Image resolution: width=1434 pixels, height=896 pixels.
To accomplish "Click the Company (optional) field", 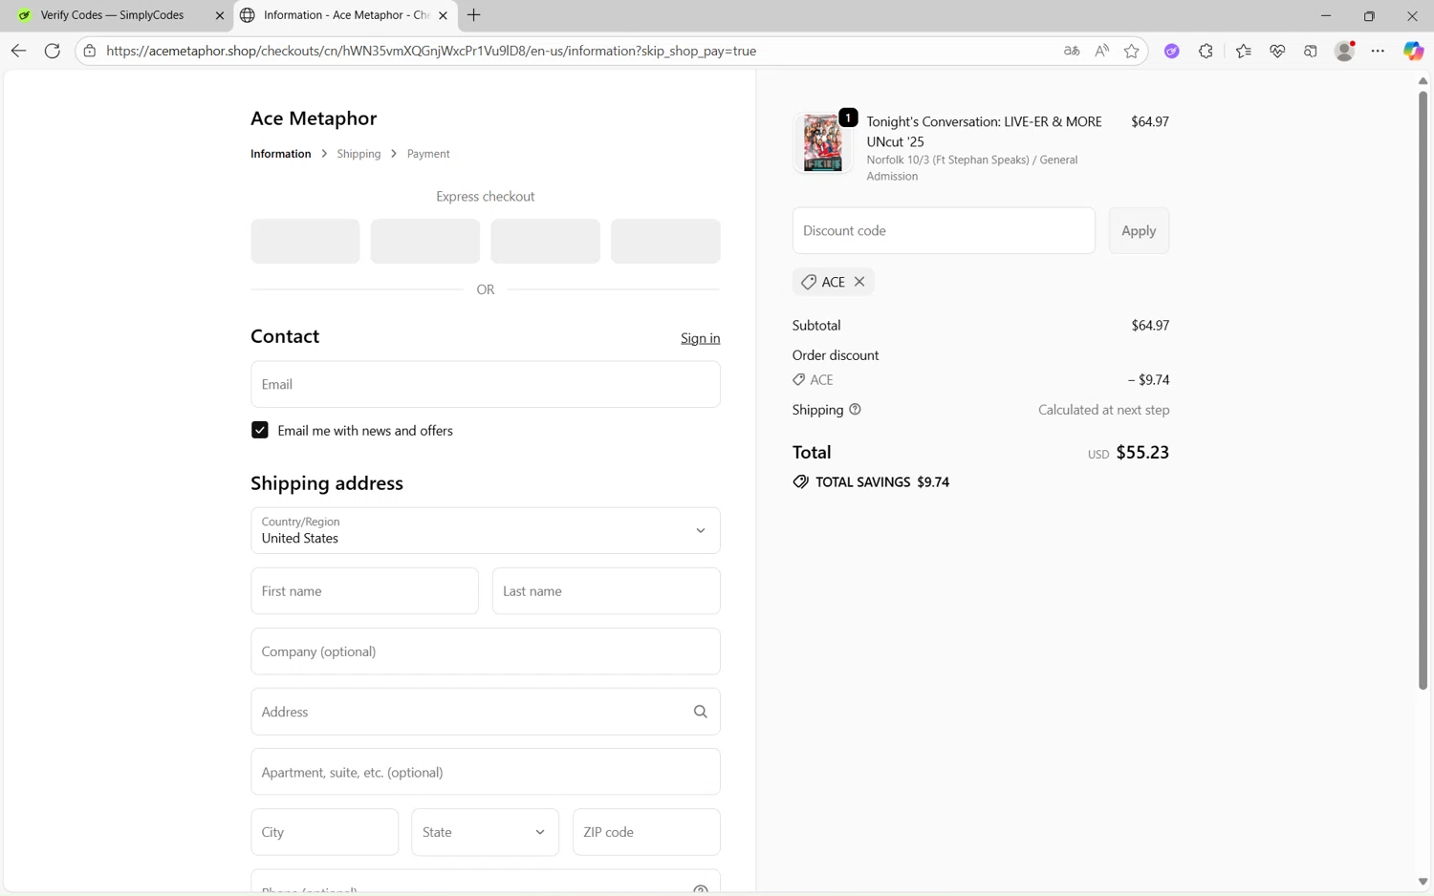I will tap(486, 651).
